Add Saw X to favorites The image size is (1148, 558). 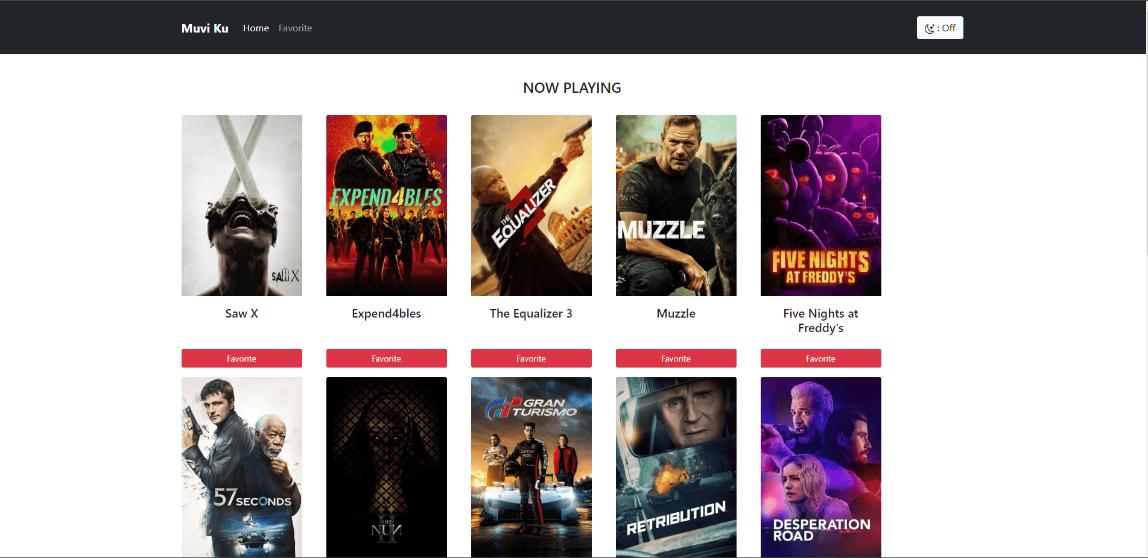pos(241,359)
